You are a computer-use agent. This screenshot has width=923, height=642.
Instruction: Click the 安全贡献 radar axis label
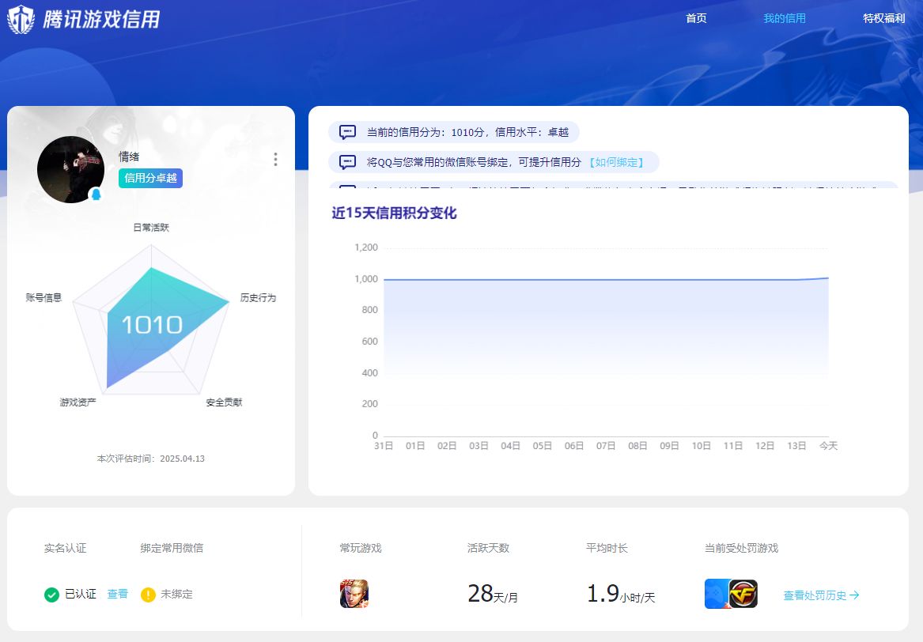pos(225,402)
